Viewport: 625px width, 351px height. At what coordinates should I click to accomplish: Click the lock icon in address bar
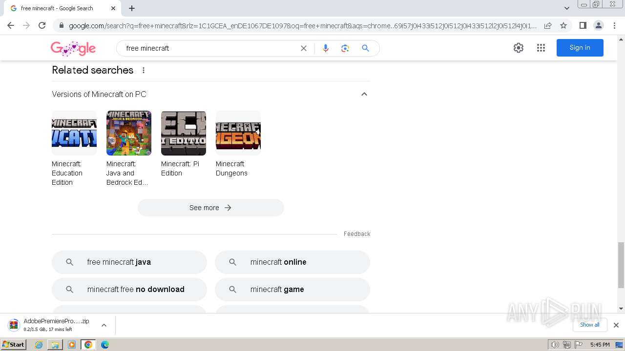pos(61,26)
